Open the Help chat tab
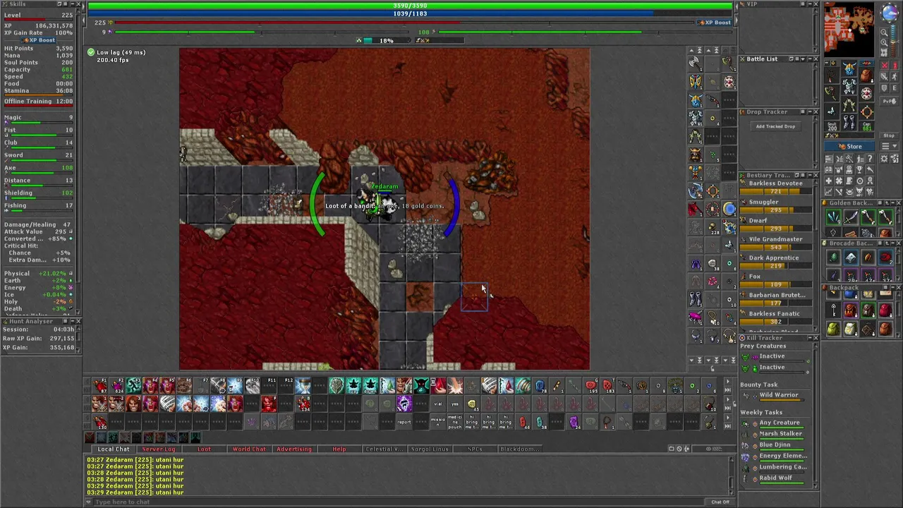 [x=339, y=449]
